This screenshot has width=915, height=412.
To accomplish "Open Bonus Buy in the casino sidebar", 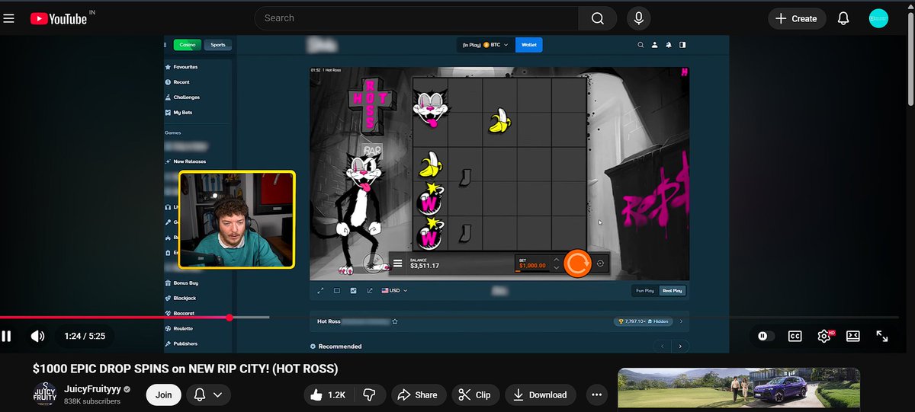I will coord(181,283).
